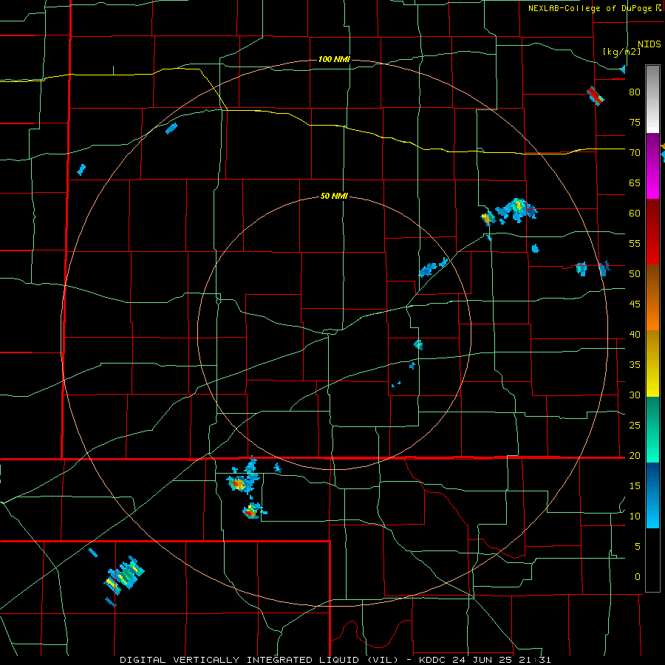Viewport: 665px width, 665px height.
Task: Click the 100 NMI range ring label
Action: coord(334,59)
